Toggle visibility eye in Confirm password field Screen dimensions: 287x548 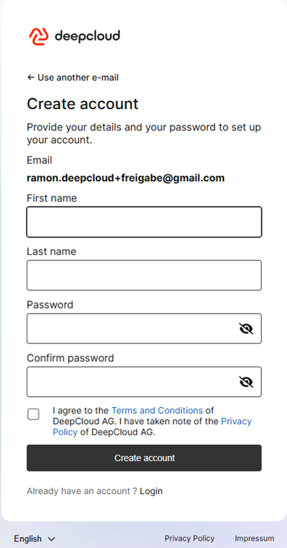click(246, 382)
